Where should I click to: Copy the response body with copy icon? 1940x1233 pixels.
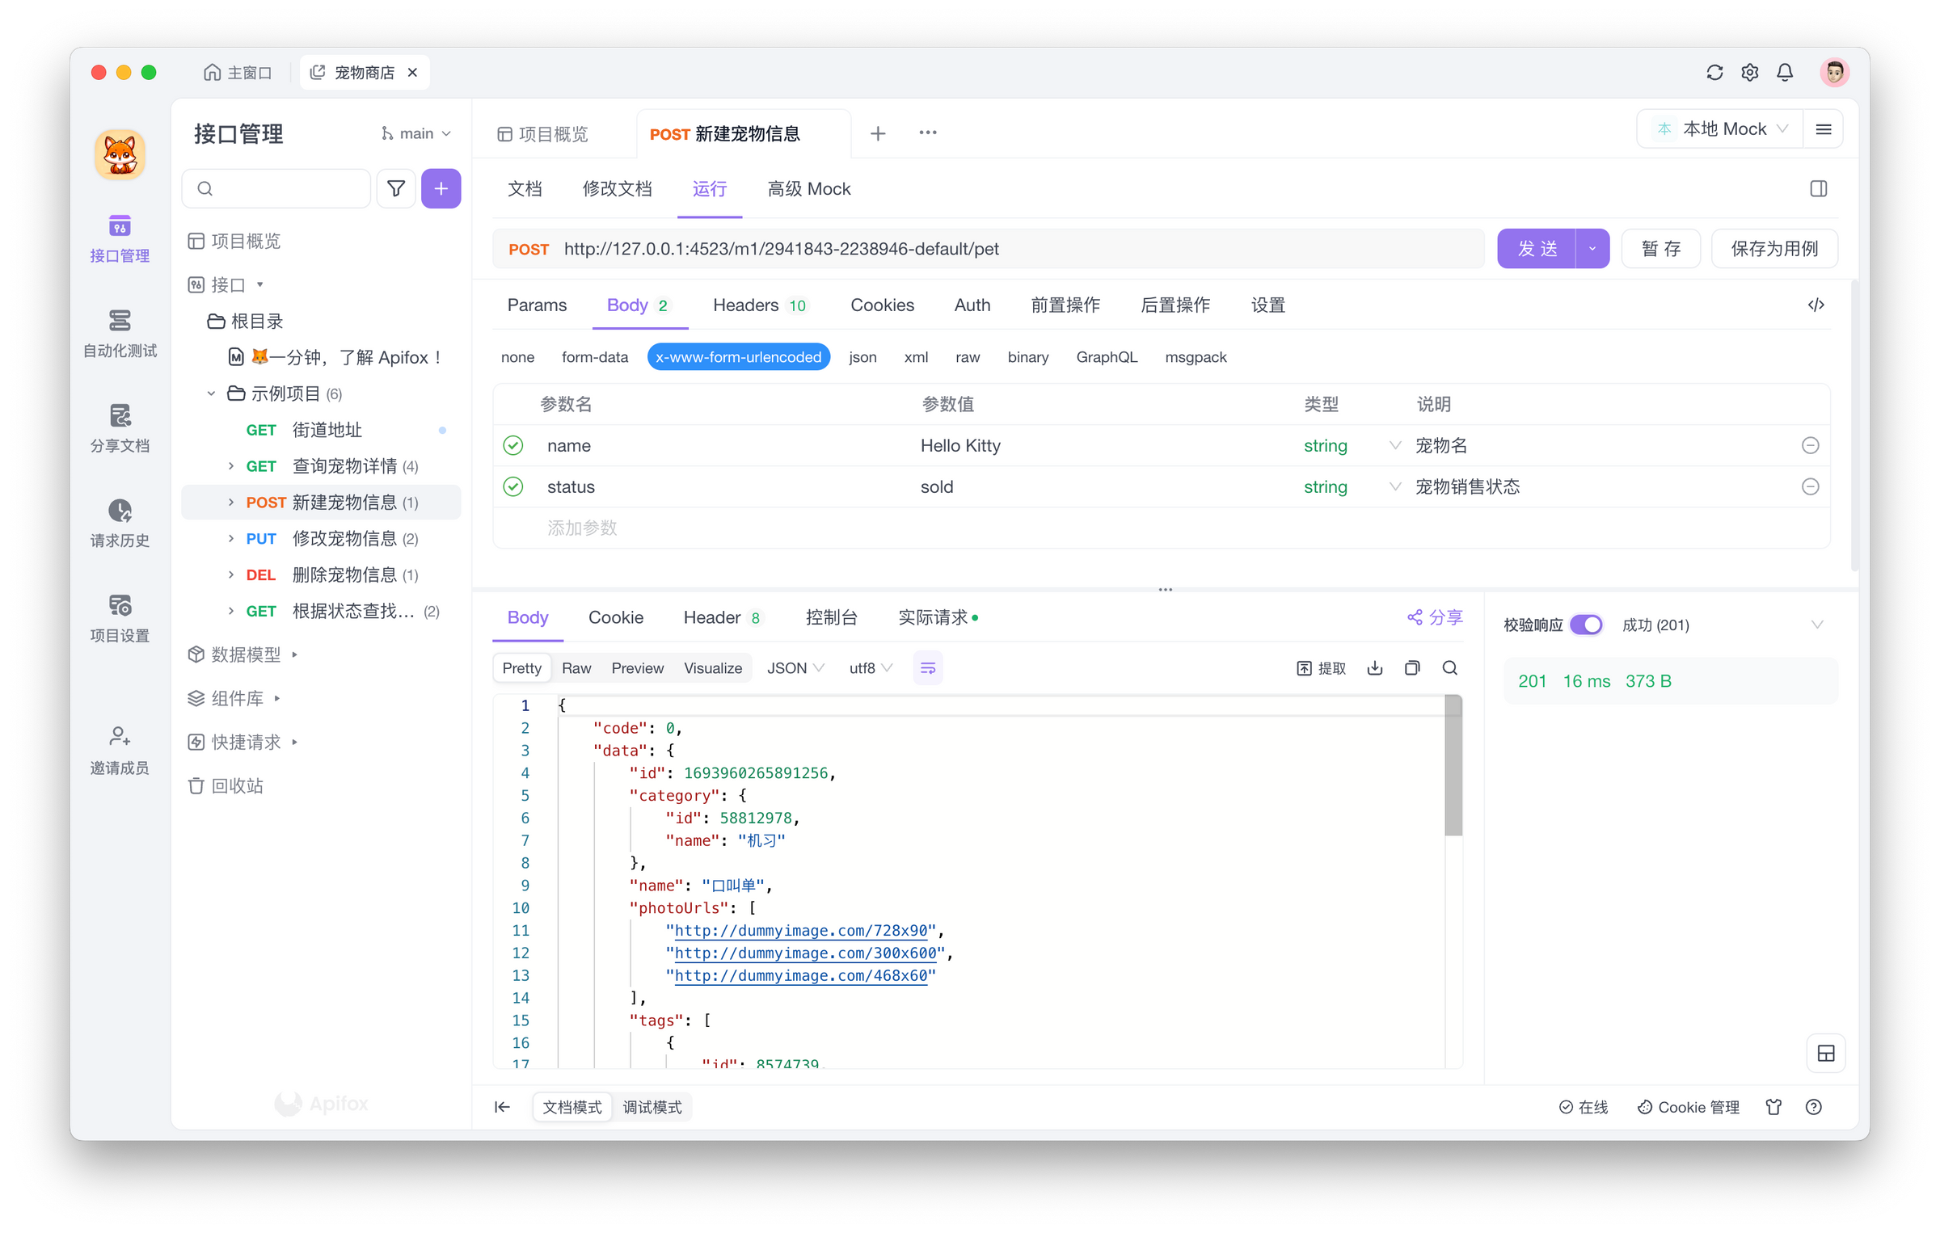[x=1412, y=668]
